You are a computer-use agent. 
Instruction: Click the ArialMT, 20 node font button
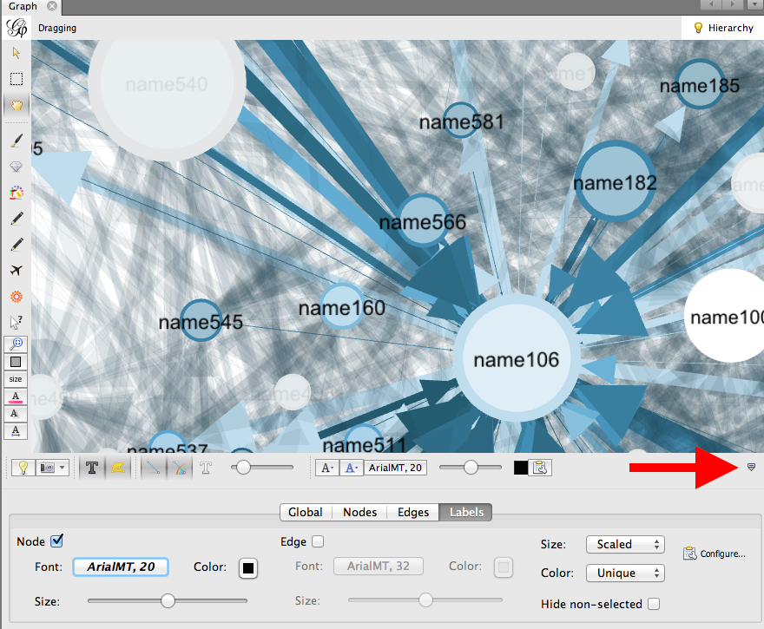point(121,567)
